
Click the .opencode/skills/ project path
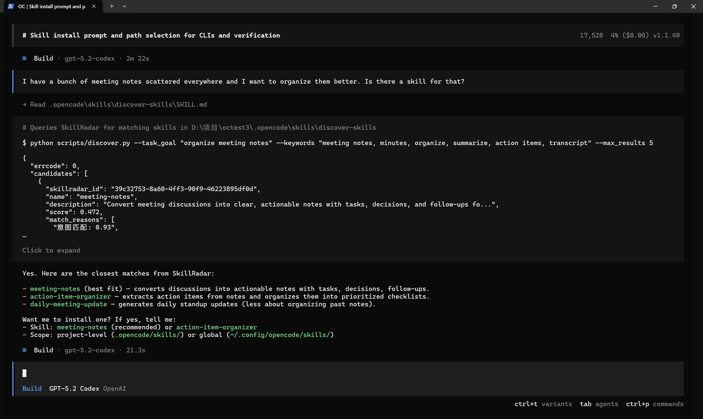click(147, 335)
